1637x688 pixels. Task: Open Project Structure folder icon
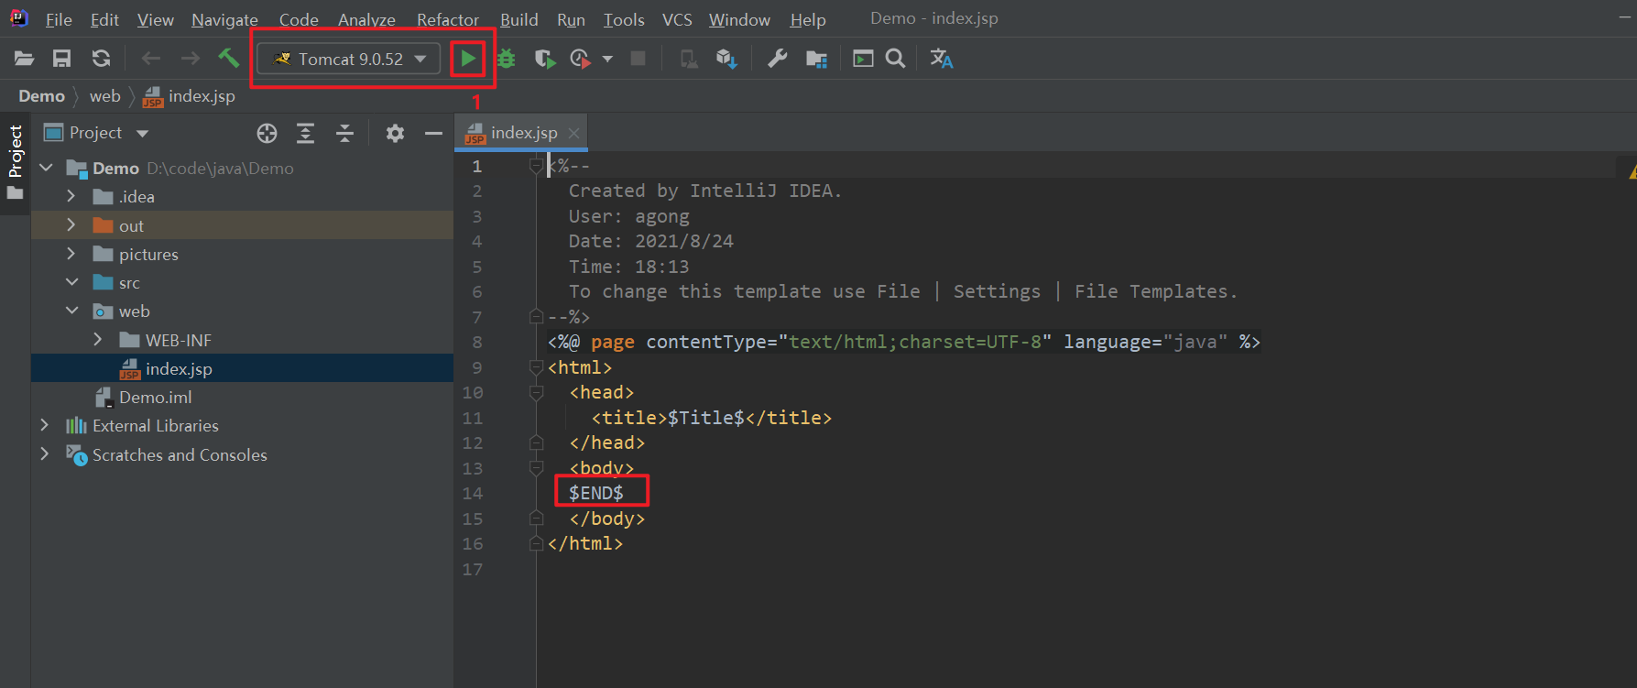(816, 59)
